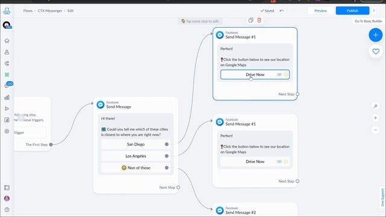Select the Non of those button
Viewport: 386px width, 217px height.
point(136,168)
